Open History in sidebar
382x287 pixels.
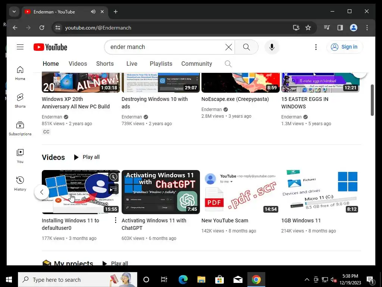click(20, 184)
